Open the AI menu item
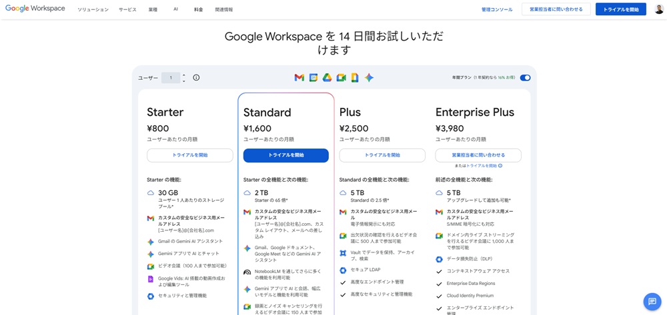This screenshot has height=315, width=667. click(x=175, y=9)
